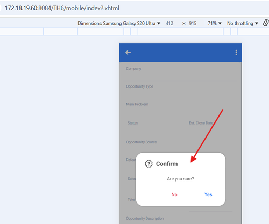Click the Est. Close Date label
269x224 pixels.
click(x=201, y=123)
